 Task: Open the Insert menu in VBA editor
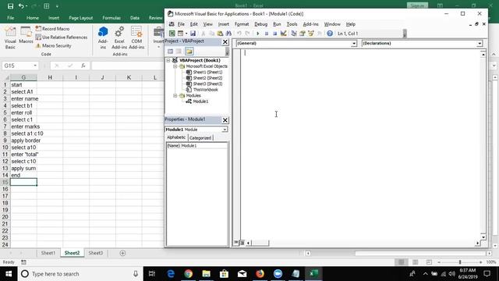point(224,24)
